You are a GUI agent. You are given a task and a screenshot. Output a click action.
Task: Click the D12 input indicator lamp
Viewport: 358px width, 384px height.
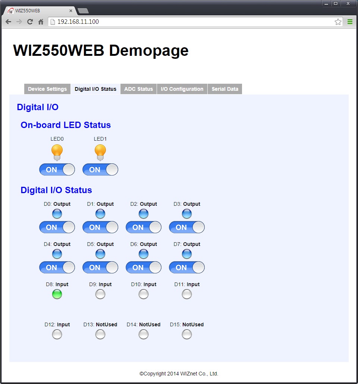click(x=57, y=334)
